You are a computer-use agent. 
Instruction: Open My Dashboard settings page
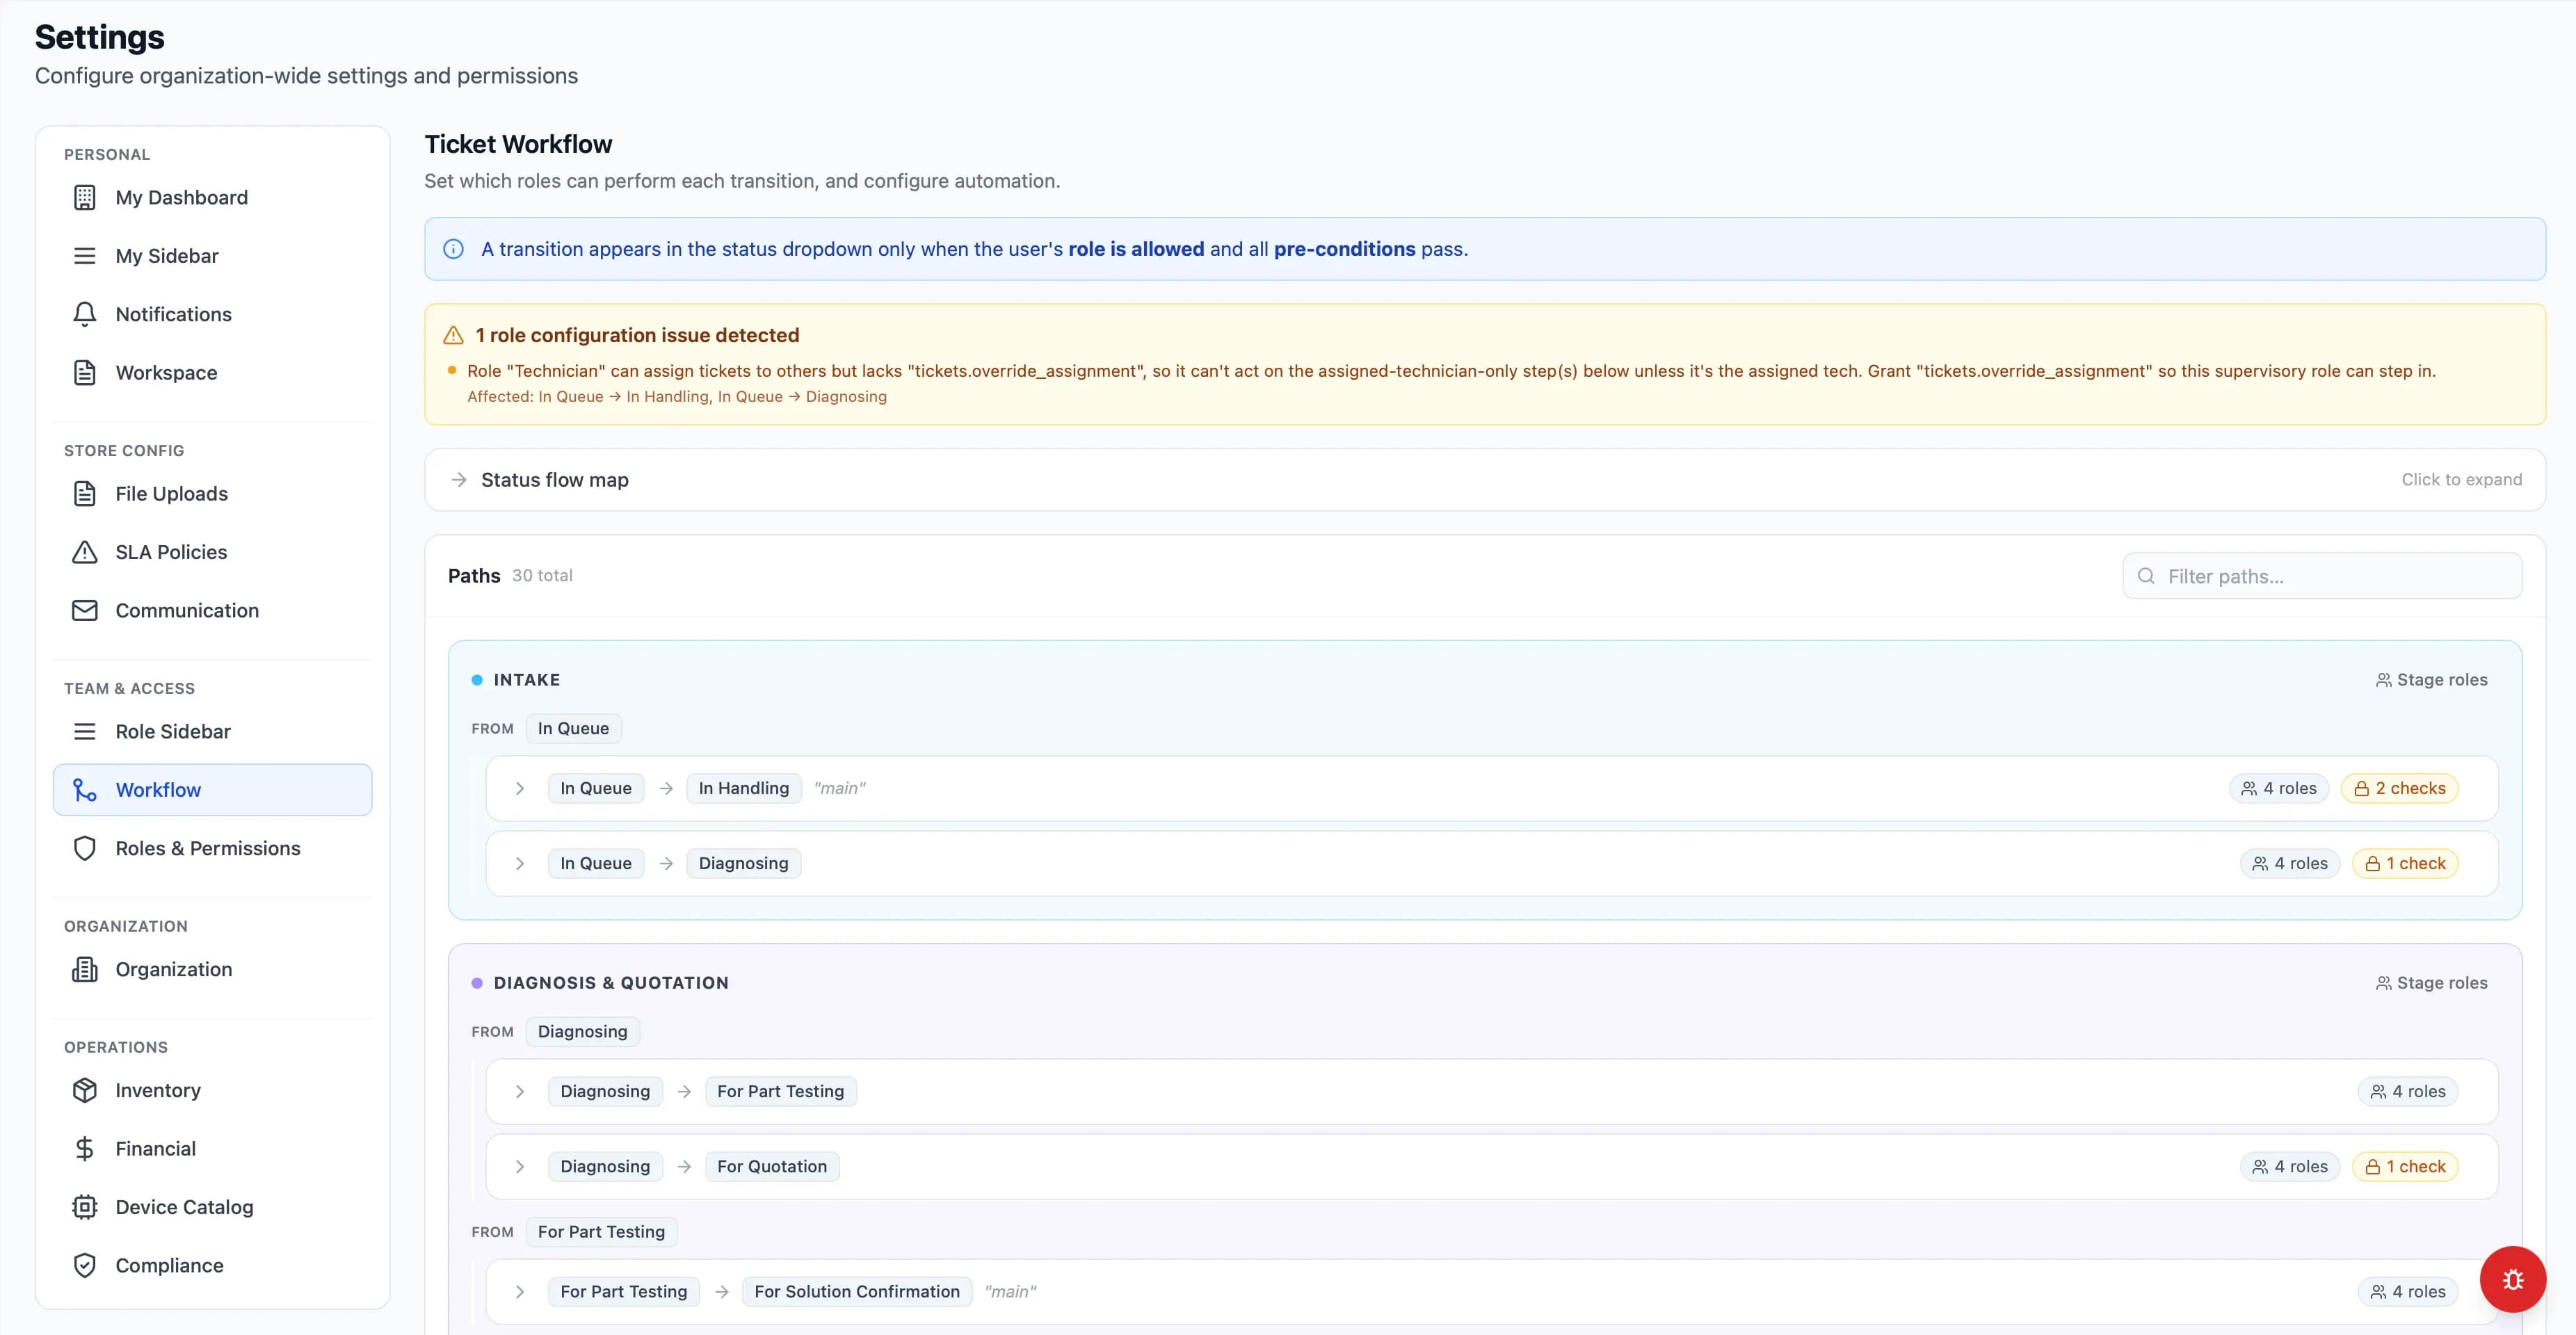point(212,198)
